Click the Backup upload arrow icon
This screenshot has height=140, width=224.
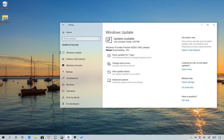(x=63, y=72)
